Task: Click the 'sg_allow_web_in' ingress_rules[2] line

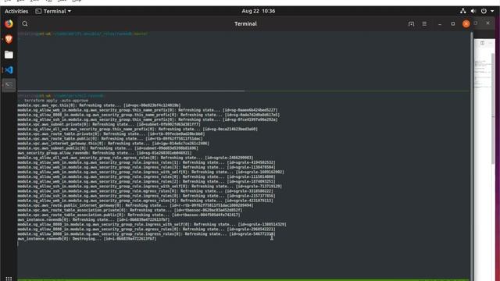Action: [x=147, y=182]
